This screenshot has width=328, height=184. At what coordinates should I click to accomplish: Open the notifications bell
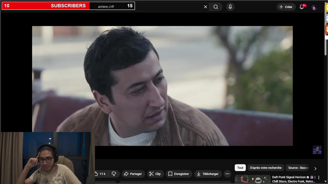(x=302, y=7)
